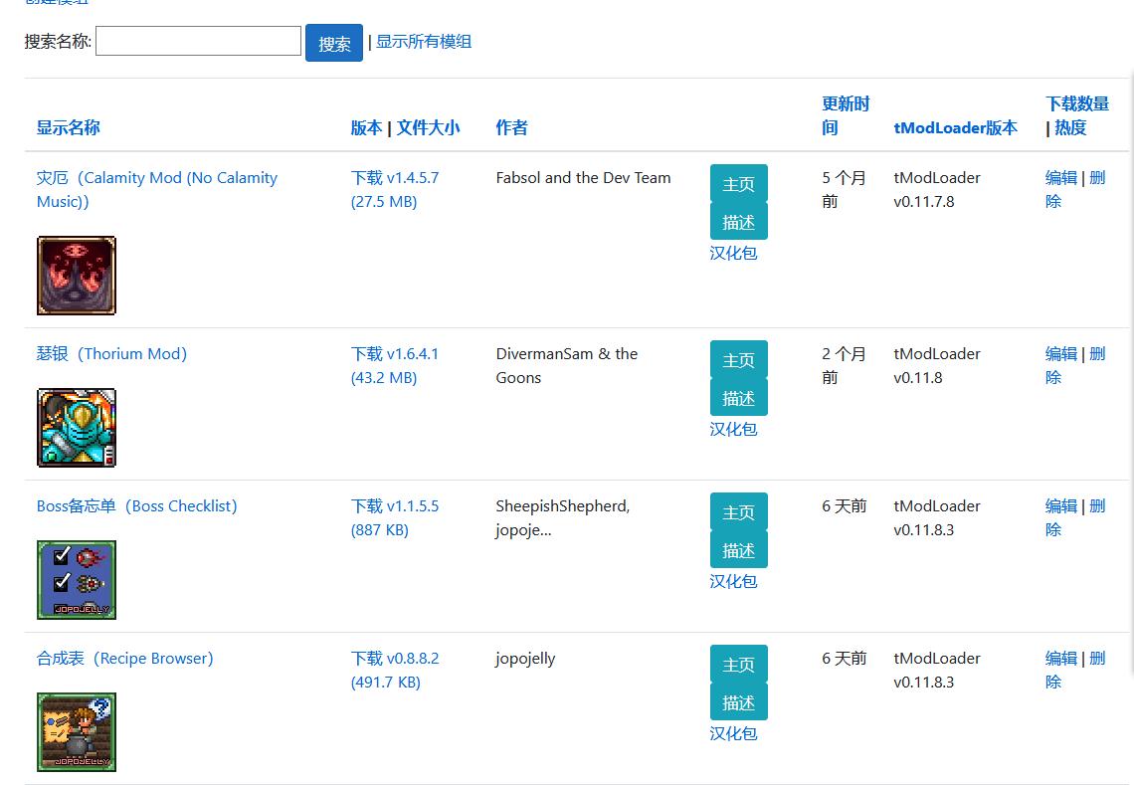Image resolution: width=1134 pixels, height=785 pixels.
Task: Download Calamity Mod v1.4.5.7
Action: click(x=394, y=178)
